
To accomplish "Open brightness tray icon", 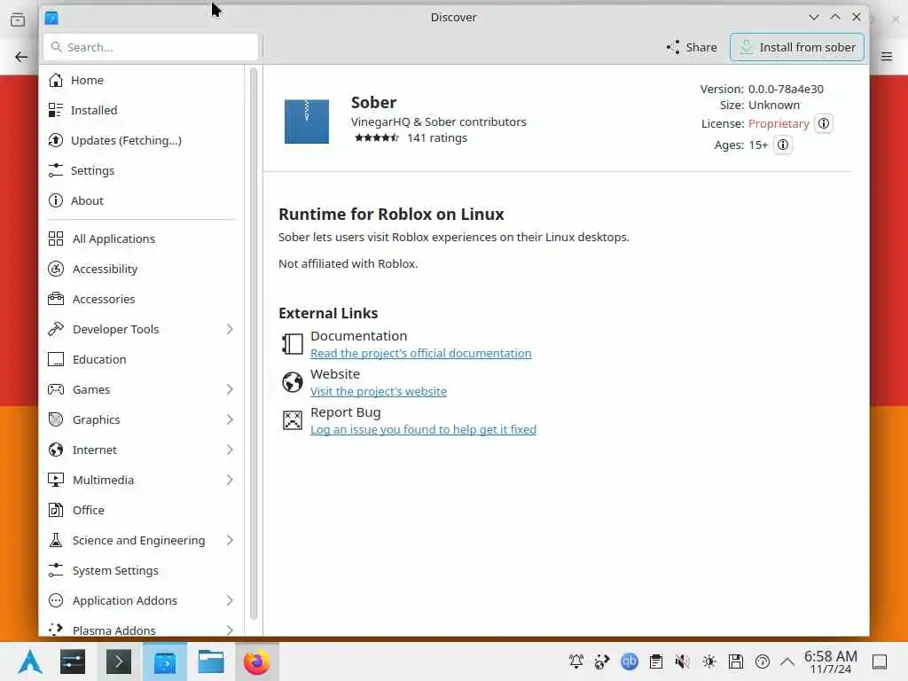I will 709,661.
